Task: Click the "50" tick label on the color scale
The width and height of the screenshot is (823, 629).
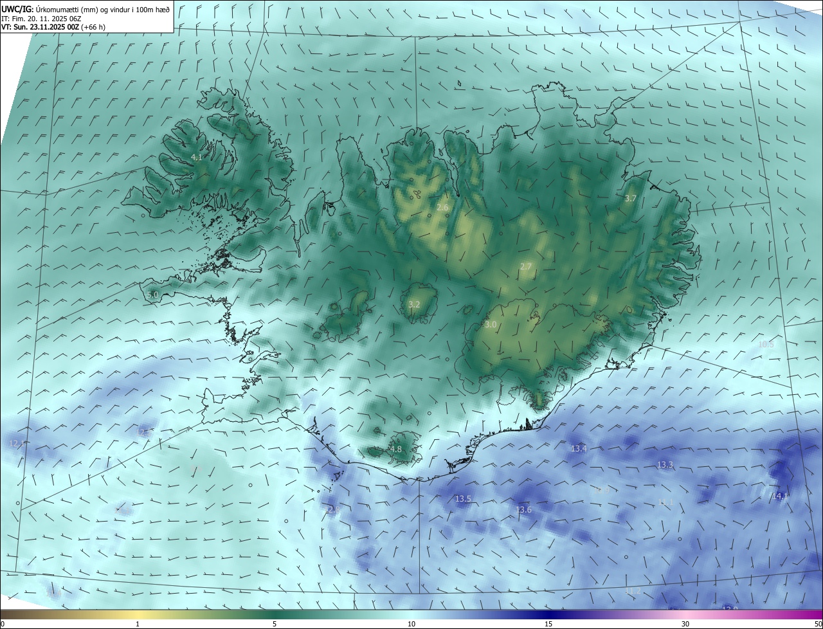Action: pos(818,624)
